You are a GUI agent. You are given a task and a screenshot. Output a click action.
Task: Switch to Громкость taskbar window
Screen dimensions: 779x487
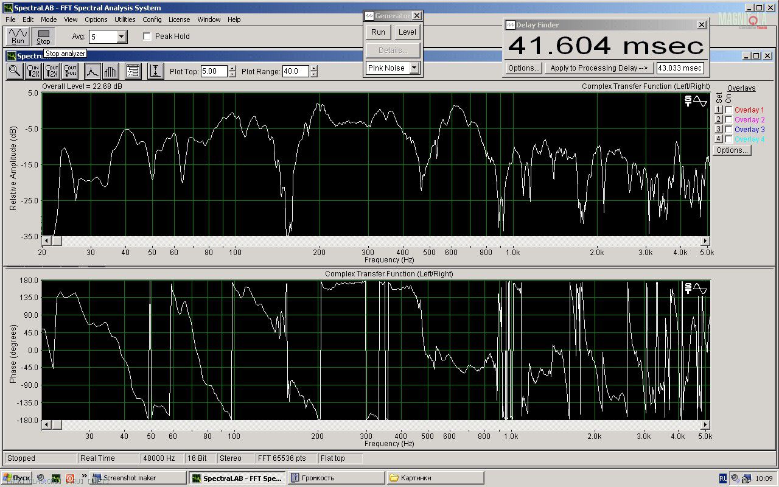click(335, 478)
